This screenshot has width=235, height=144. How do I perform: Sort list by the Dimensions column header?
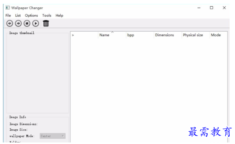[x=168, y=35]
